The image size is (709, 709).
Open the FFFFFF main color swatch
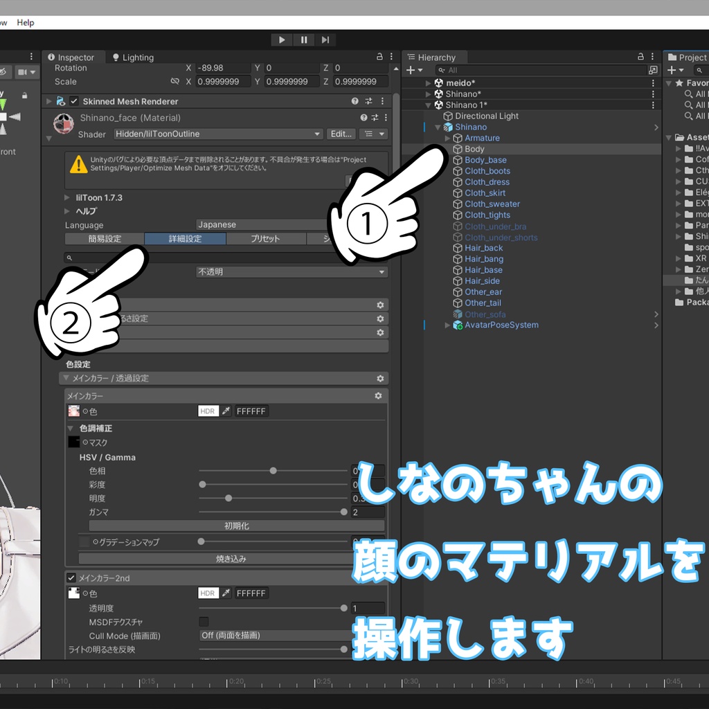point(251,411)
